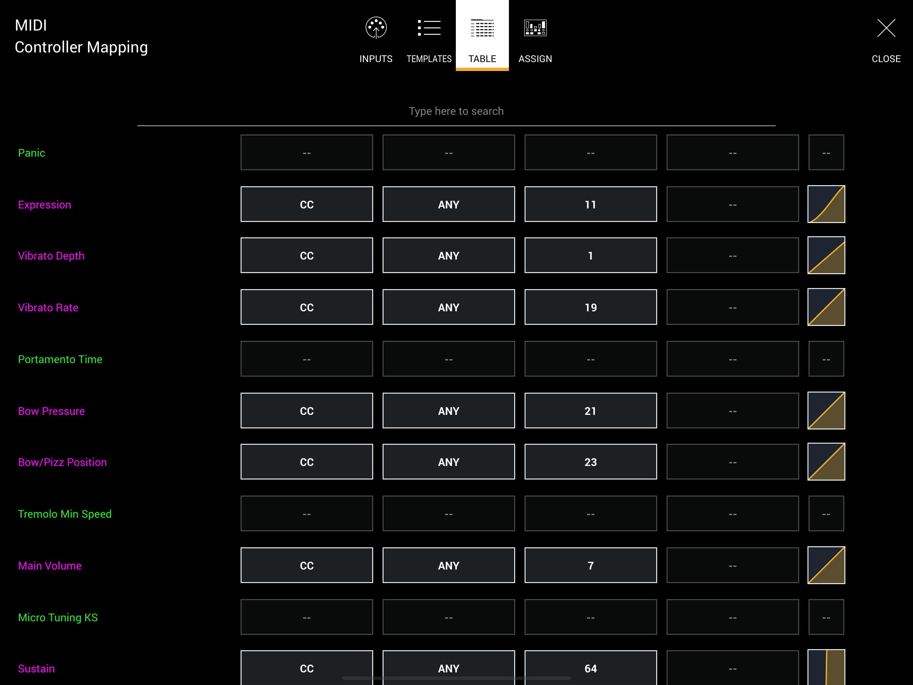Open the Vibrato Rate response curve thumbnail
The image size is (913, 685).
tap(826, 307)
